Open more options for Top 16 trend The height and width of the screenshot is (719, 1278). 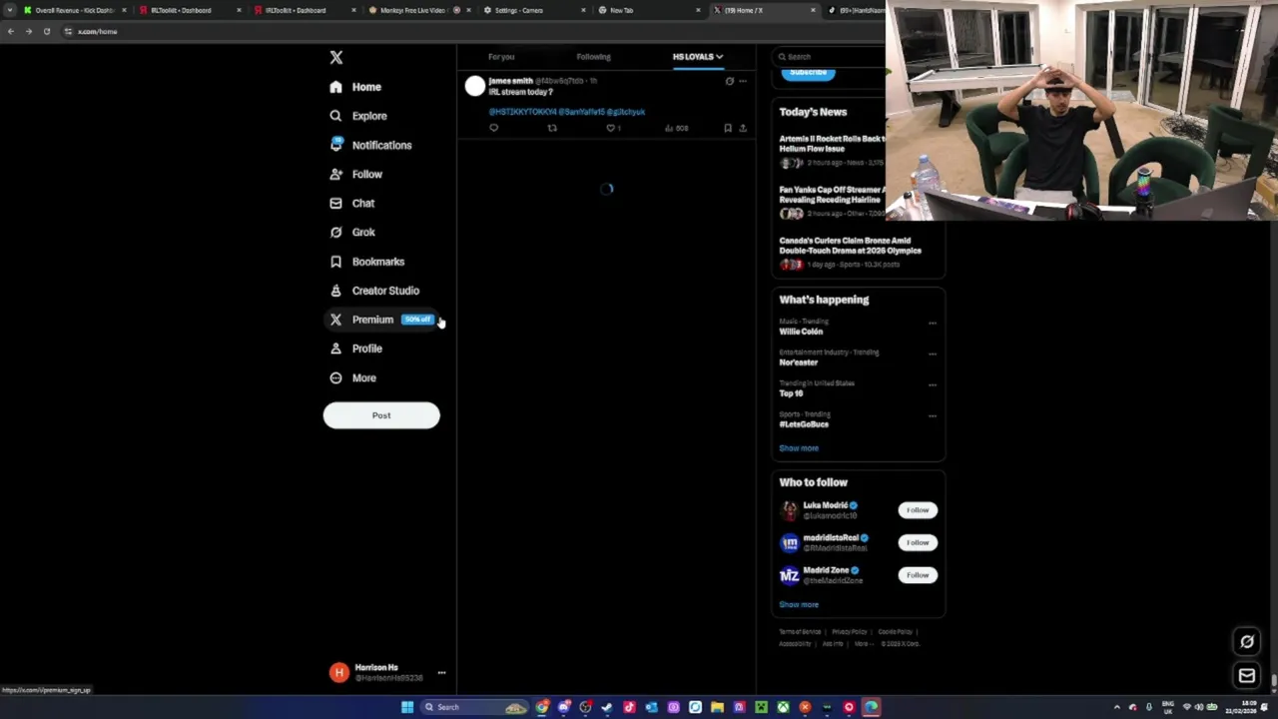pos(933,384)
